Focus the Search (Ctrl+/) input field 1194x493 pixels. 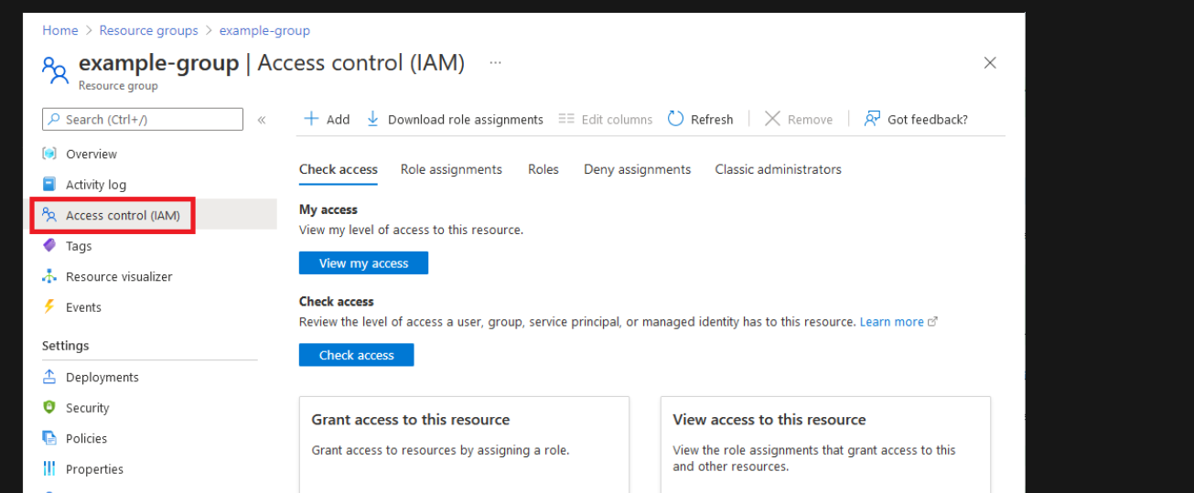(x=143, y=119)
